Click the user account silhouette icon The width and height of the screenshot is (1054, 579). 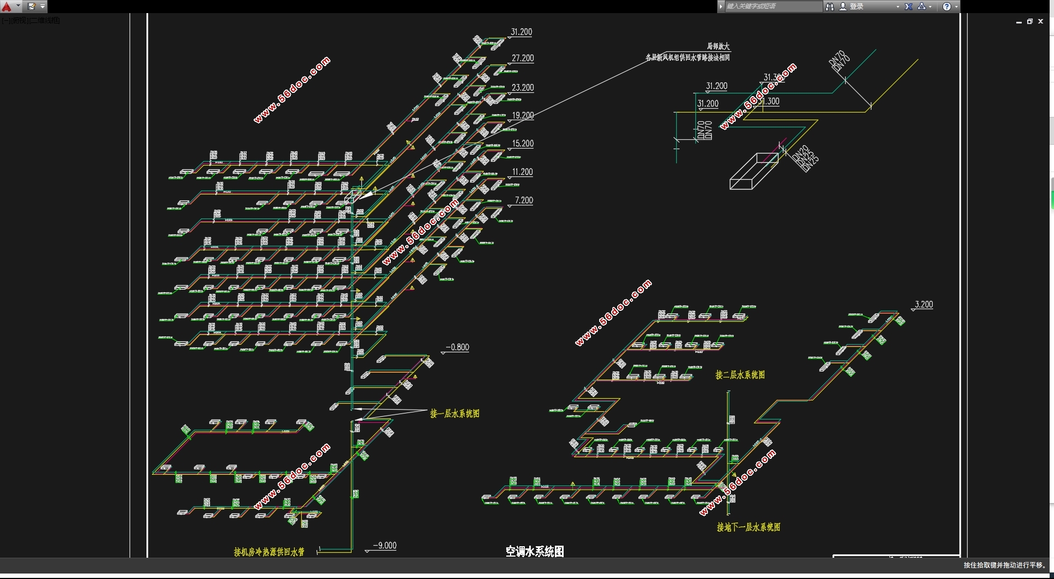pyautogui.click(x=843, y=7)
